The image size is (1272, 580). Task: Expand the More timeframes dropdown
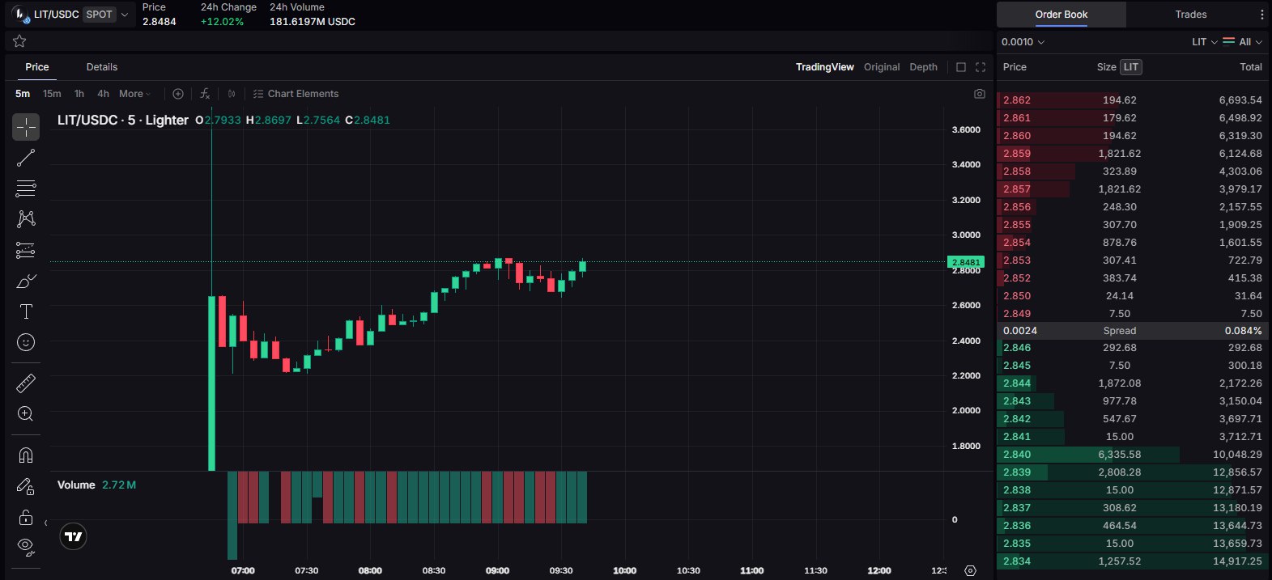coord(134,94)
